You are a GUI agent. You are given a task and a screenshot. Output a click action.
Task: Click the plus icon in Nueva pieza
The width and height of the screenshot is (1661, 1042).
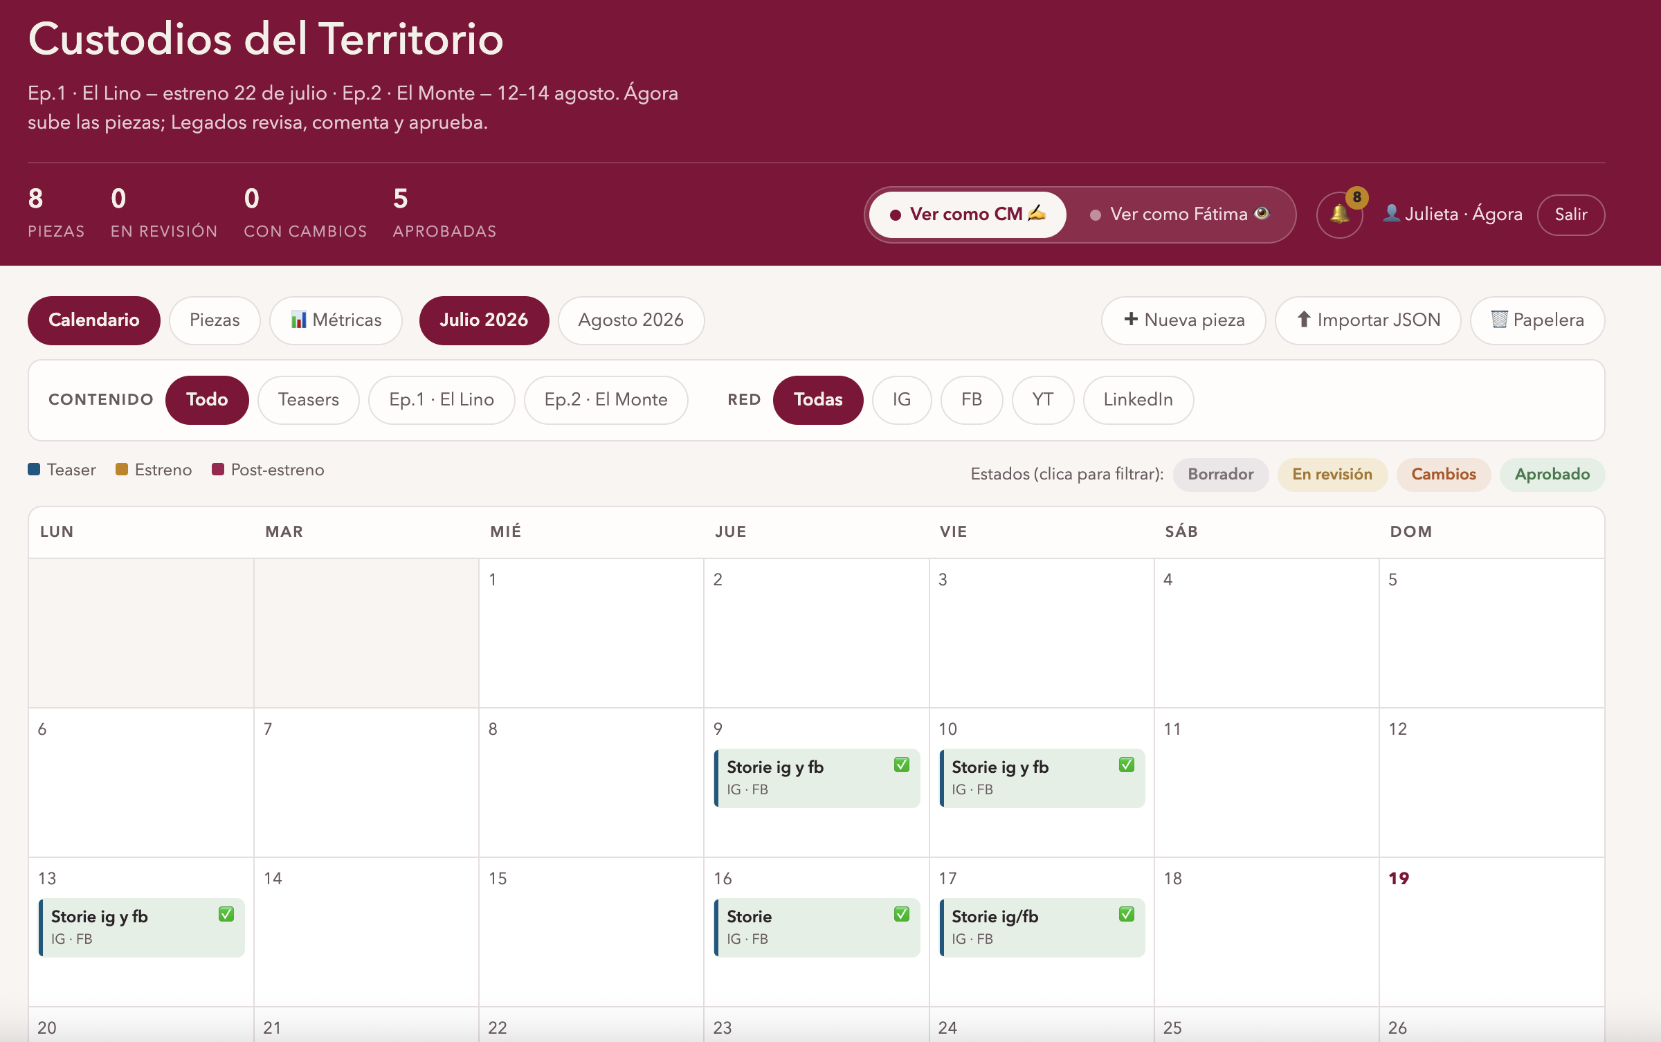coord(1131,319)
